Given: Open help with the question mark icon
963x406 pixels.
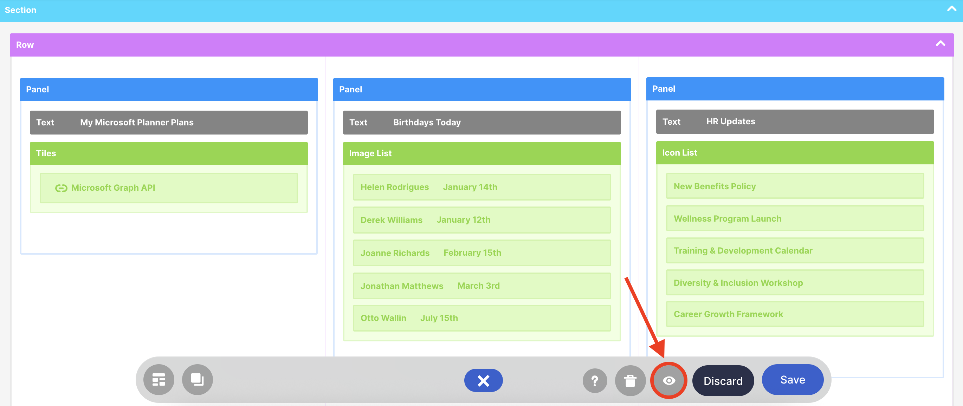Looking at the screenshot, I should click(594, 380).
